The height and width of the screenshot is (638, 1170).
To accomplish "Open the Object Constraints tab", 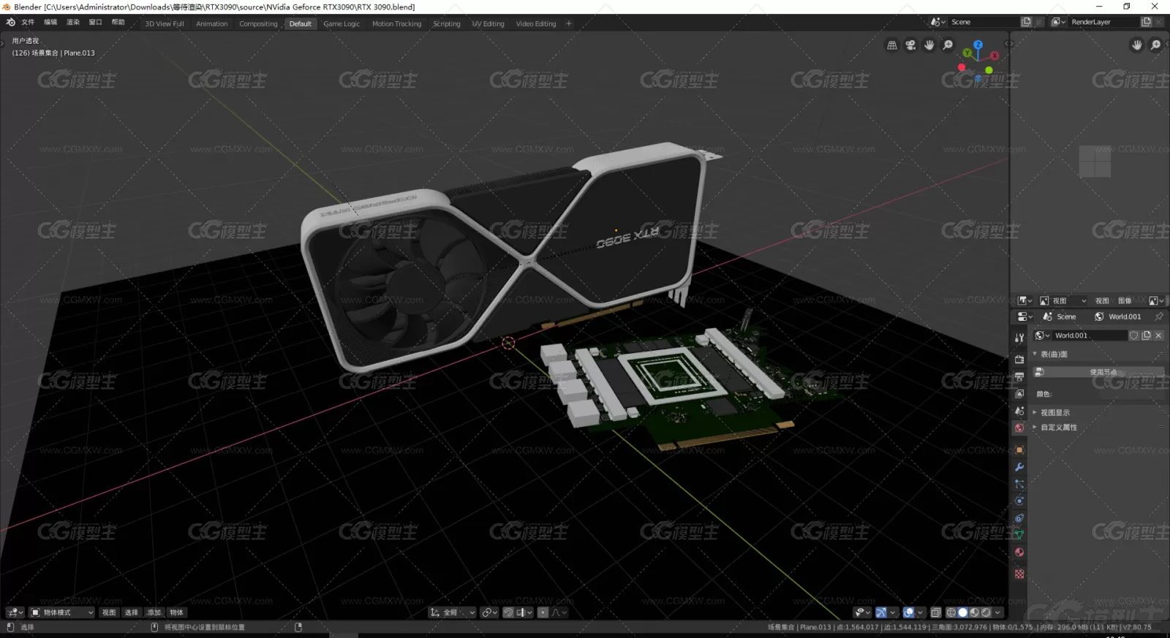I will coord(1019,518).
